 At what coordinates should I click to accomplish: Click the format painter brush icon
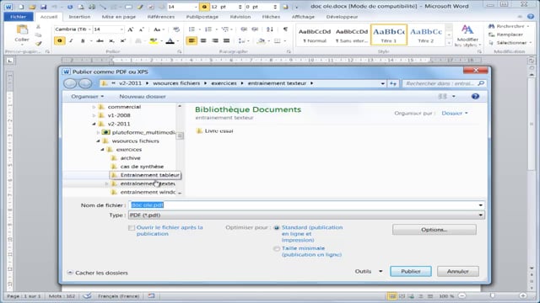click(38, 44)
